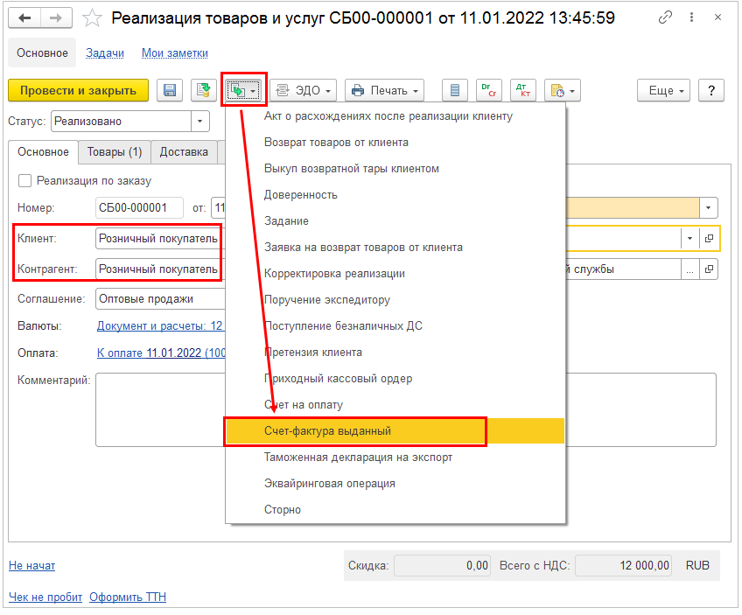Open help with the question mark button
Screen dimensions: 742x615
(711, 90)
